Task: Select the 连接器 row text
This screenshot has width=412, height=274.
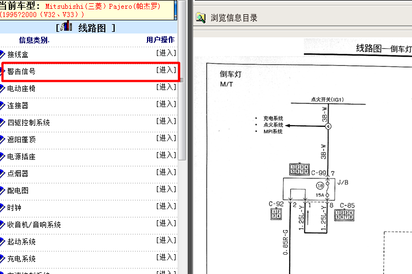Action: coord(18,105)
